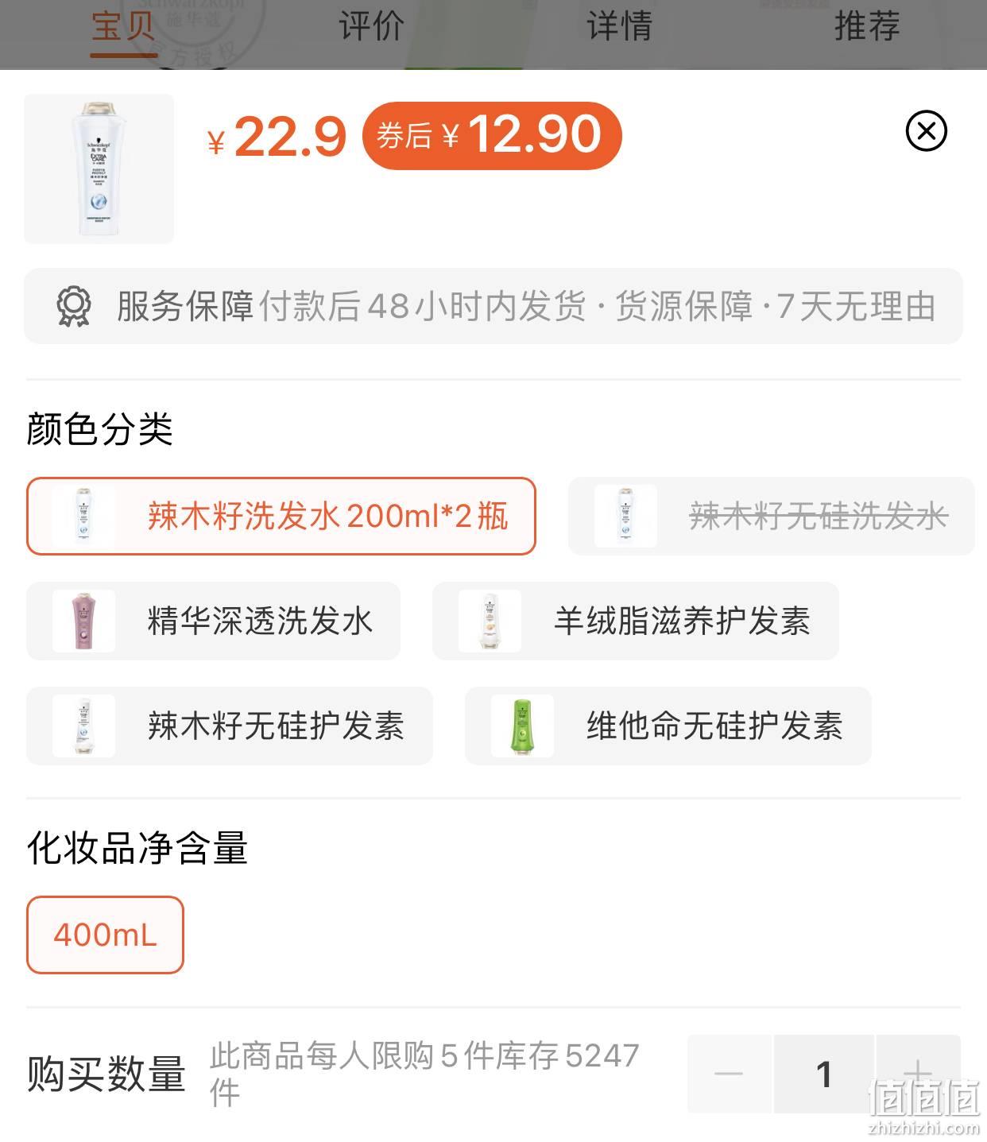The width and height of the screenshot is (987, 1142).
Task: Switch to the 详情 tab
Action: pos(619,26)
